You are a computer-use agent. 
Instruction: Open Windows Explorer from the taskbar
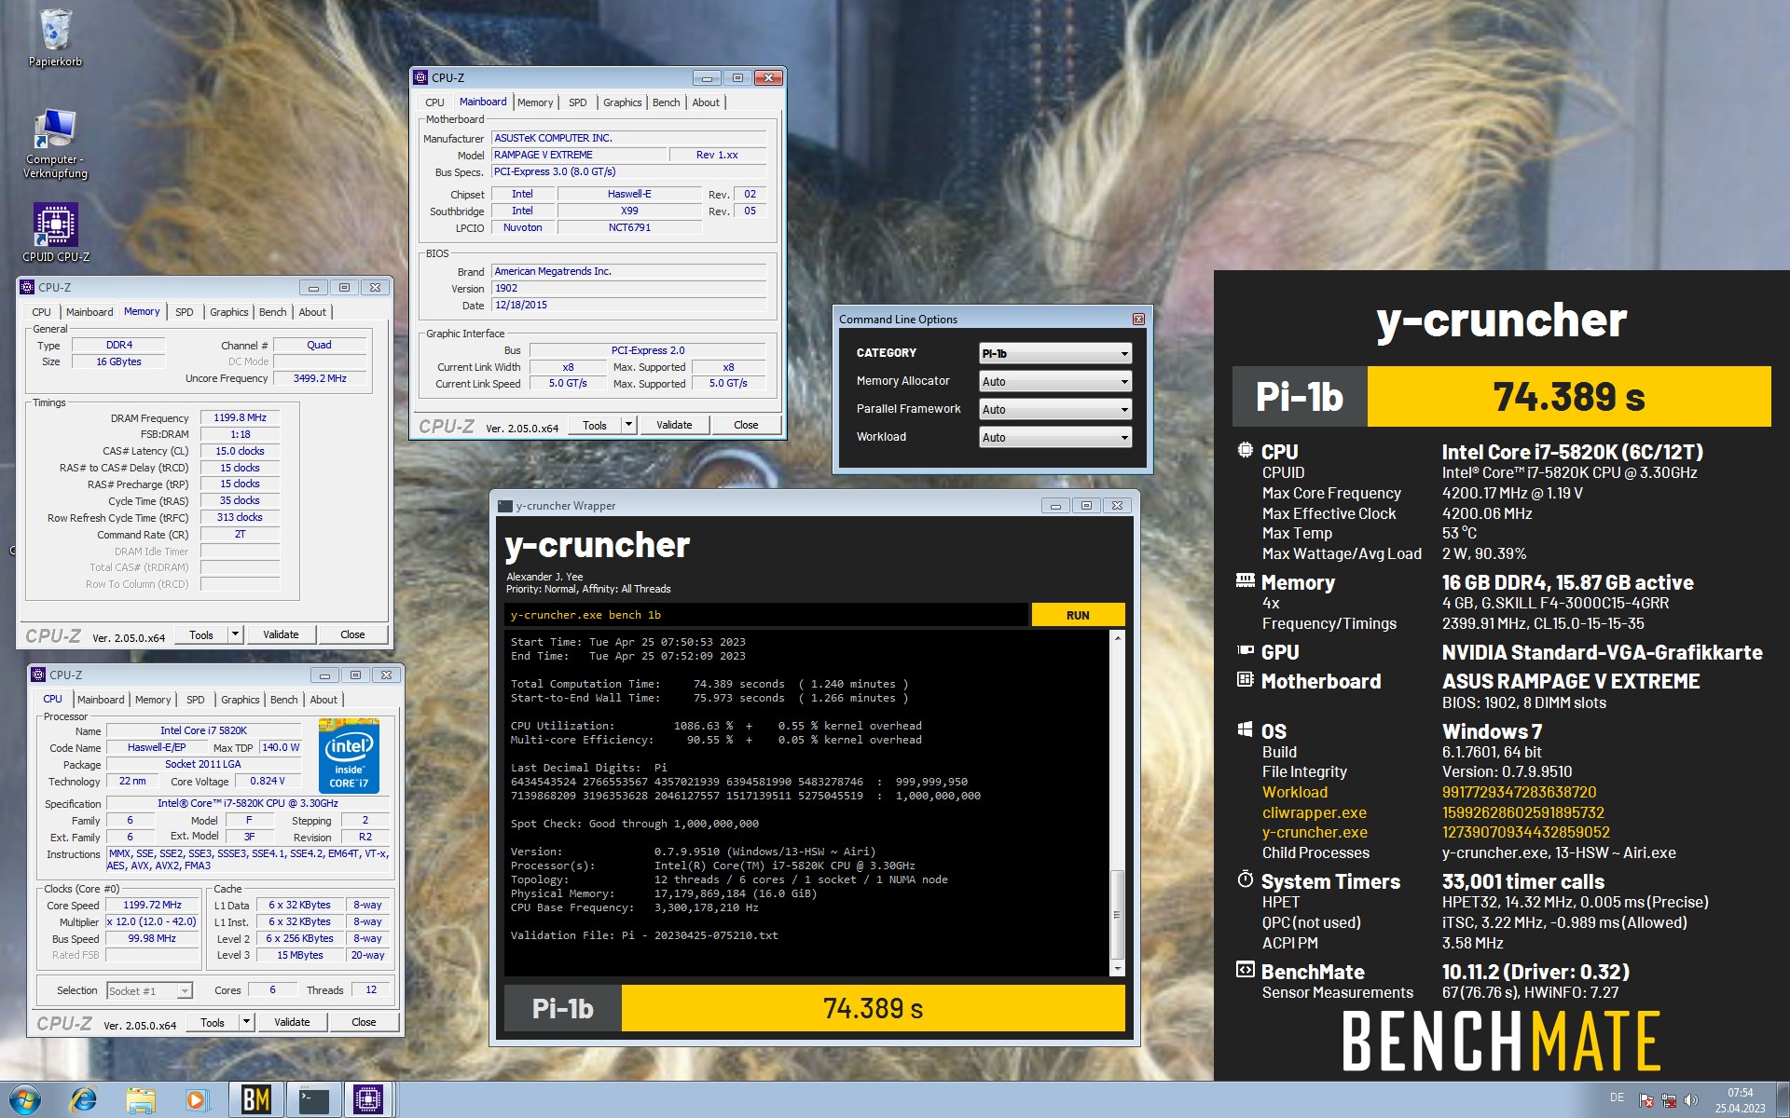[x=141, y=1100]
